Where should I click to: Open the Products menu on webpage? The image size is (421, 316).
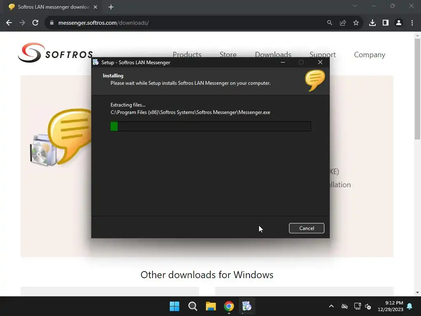tap(187, 55)
